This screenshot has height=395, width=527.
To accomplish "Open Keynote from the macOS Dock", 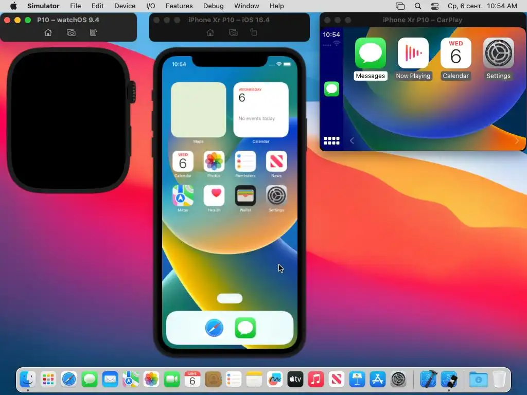I will coord(357,380).
